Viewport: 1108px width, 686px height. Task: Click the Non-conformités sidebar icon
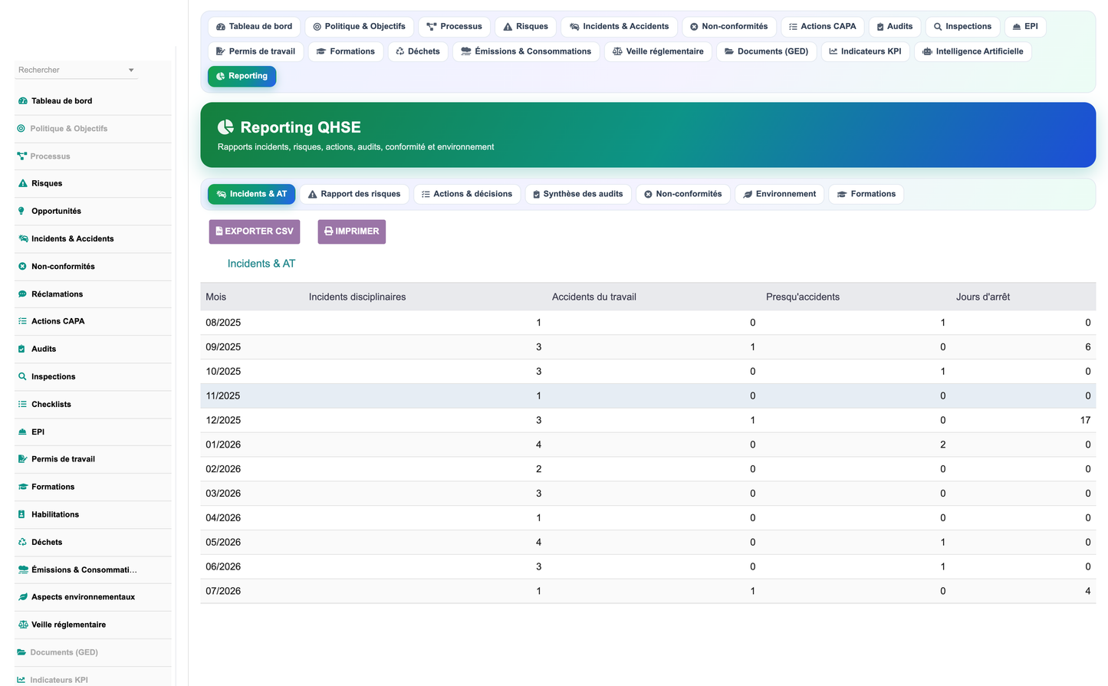[22, 267]
